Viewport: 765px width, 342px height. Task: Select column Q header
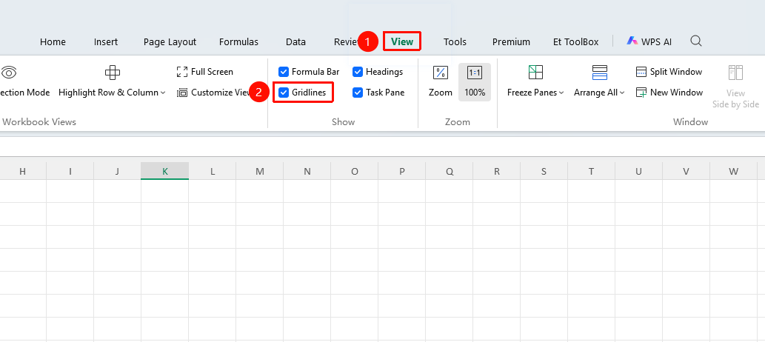pos(449,171)
